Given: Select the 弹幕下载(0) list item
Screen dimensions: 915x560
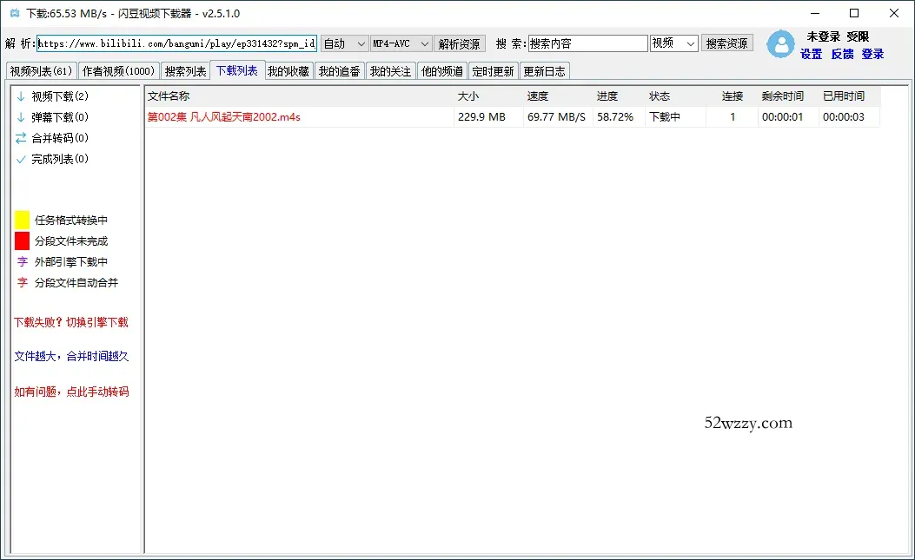Looking at the screenshot, I should pos(59,117).
